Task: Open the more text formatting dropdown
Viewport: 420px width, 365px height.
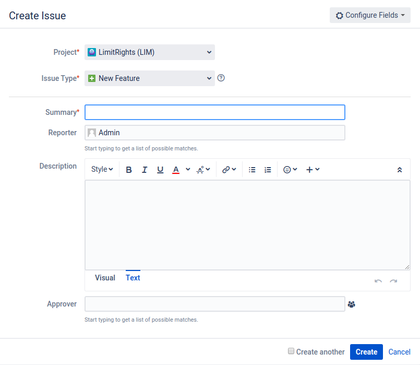Action: [203, 170]
